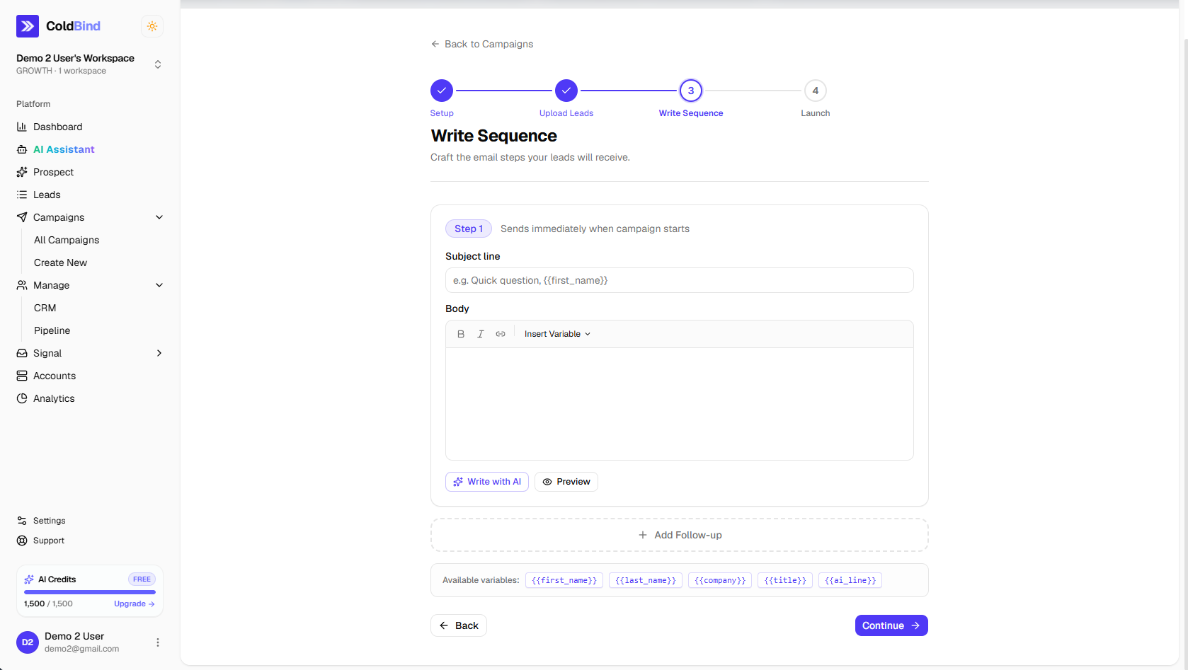Viewport: 1188px width, 670px height.
Task: Toggle italic formatting in body editor
Action: point(481,334)
